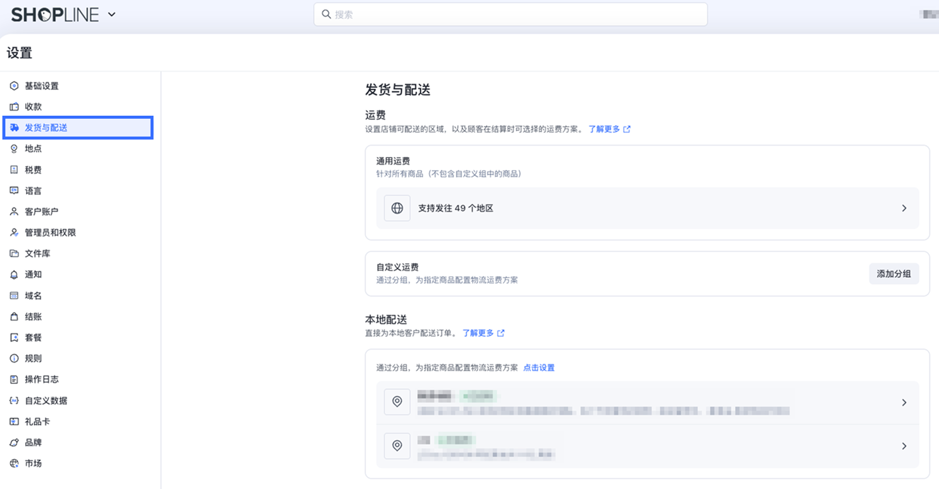Click the 添加分组 button
The width and height of the screenshot is (939, 489).
tap(894, 274)
